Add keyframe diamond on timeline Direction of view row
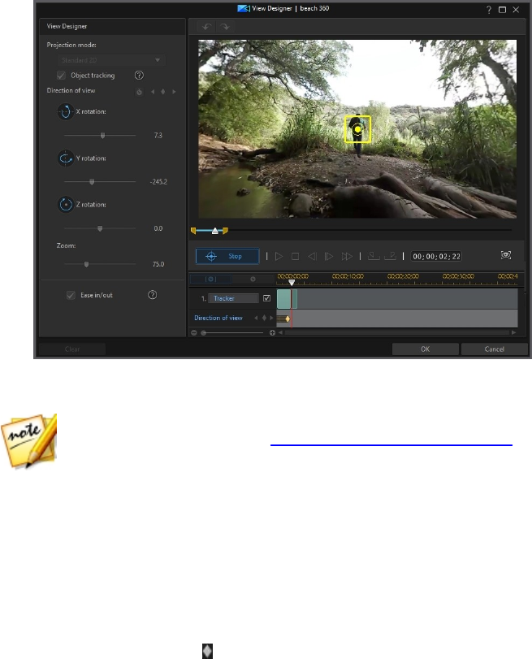The image size is (532, 659). pyautogui.click(x=264, y=319)
